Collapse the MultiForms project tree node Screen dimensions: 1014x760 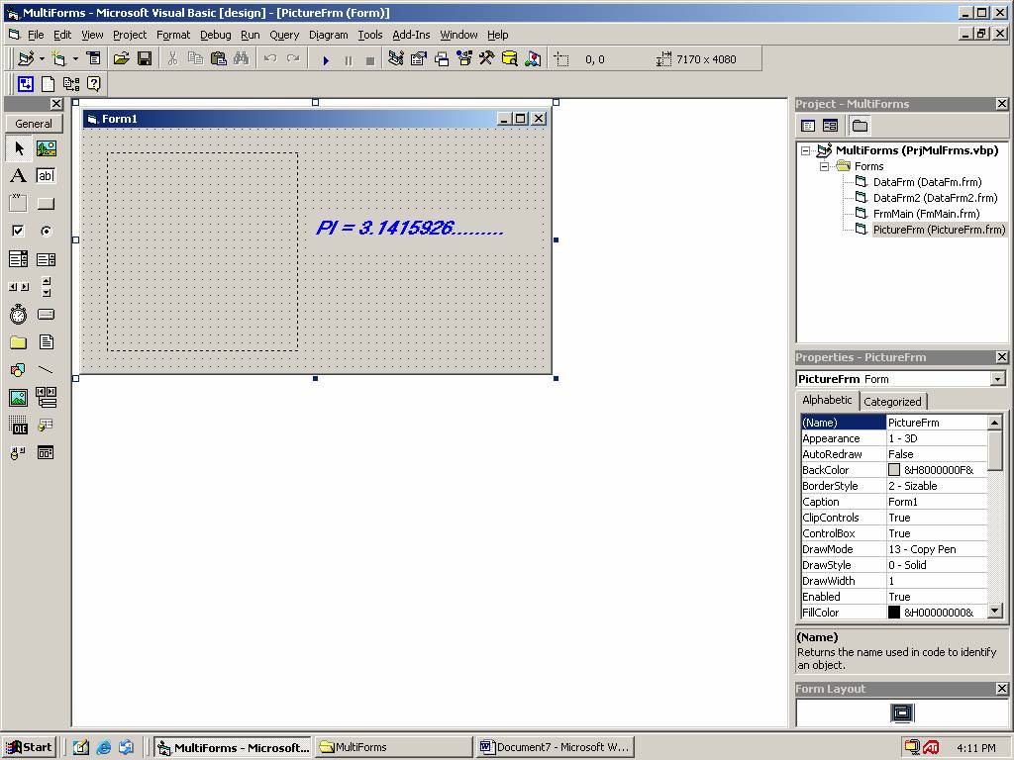click(806, 150)
